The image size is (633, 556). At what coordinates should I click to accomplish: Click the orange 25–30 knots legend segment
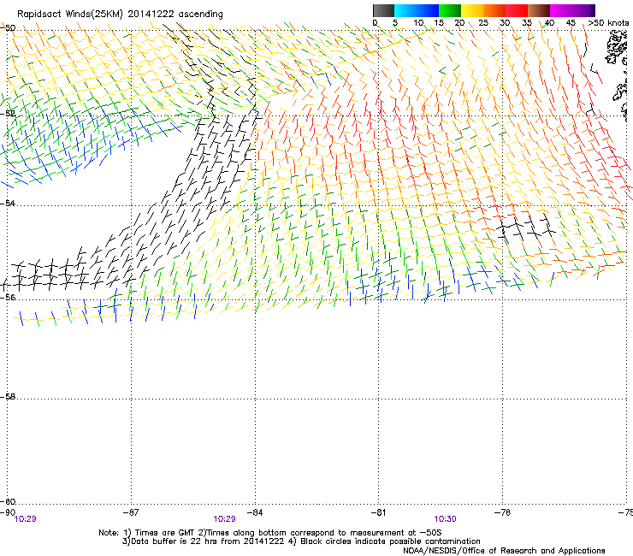click(494, 10)
